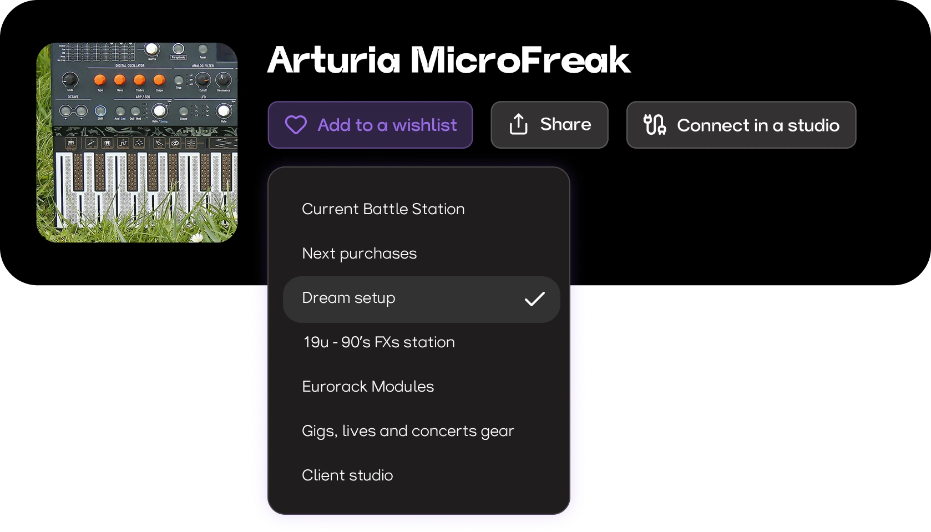Open the MicroFreak product thumbnail image
Viewport: 931px width, 532px height.
pyautogui.click(x=137, y=143)
